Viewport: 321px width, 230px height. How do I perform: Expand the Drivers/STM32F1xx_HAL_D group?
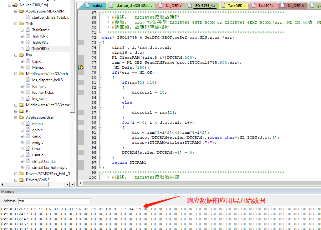(x=16, y=174)
